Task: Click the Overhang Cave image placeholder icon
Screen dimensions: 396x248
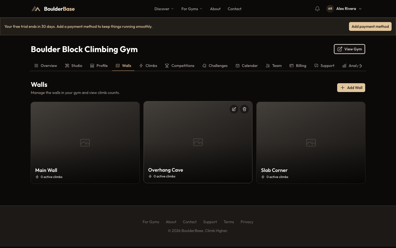Action: tap(198, 142)
